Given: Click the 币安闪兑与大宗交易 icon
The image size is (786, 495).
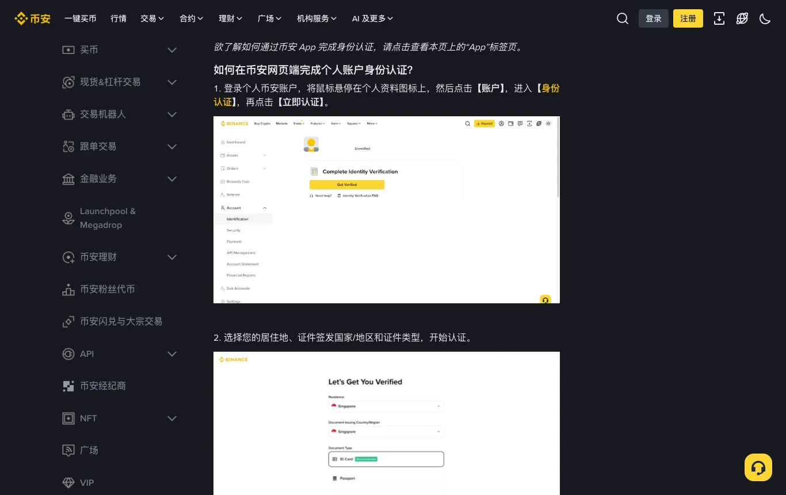Looking at the screenshot, I should [x=68, y=322].
